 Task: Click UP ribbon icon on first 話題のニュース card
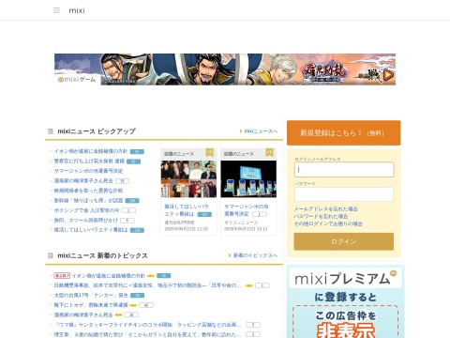point(210,153)
